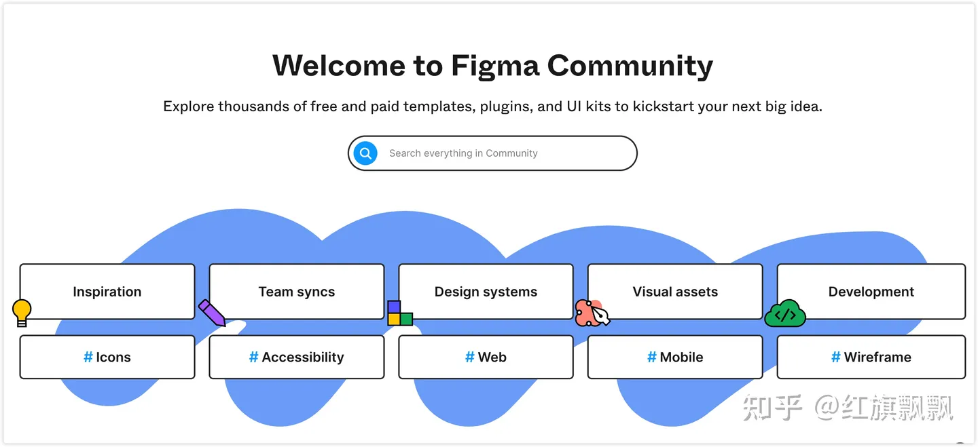Open the Visual assets category
Image resolution: width=978 pixels, height=447 pixels.
click(675, 292)
